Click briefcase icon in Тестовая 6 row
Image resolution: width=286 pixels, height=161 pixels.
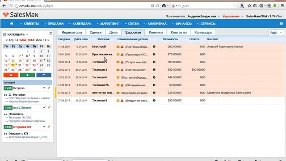[118, 77]
